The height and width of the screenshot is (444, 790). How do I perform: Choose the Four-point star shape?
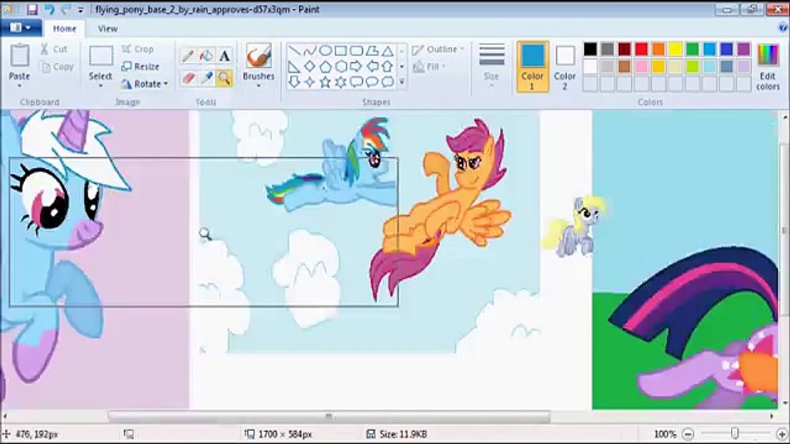310,82
